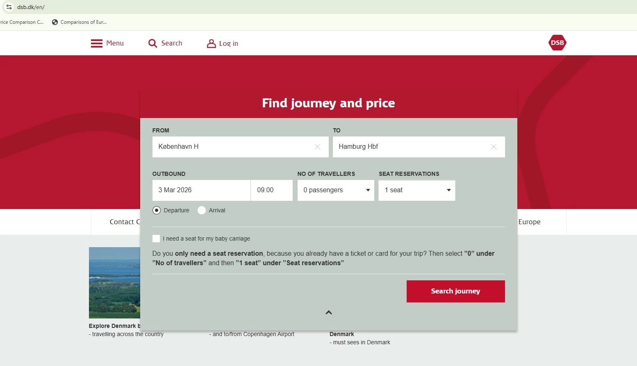Open the Europe tab
This screenshot has height=366, width=637.
[529, 222]
